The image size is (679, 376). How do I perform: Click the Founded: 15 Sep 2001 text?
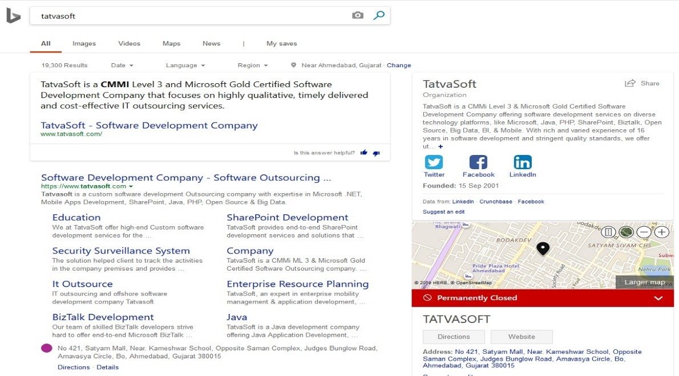(x=461, y=186)
